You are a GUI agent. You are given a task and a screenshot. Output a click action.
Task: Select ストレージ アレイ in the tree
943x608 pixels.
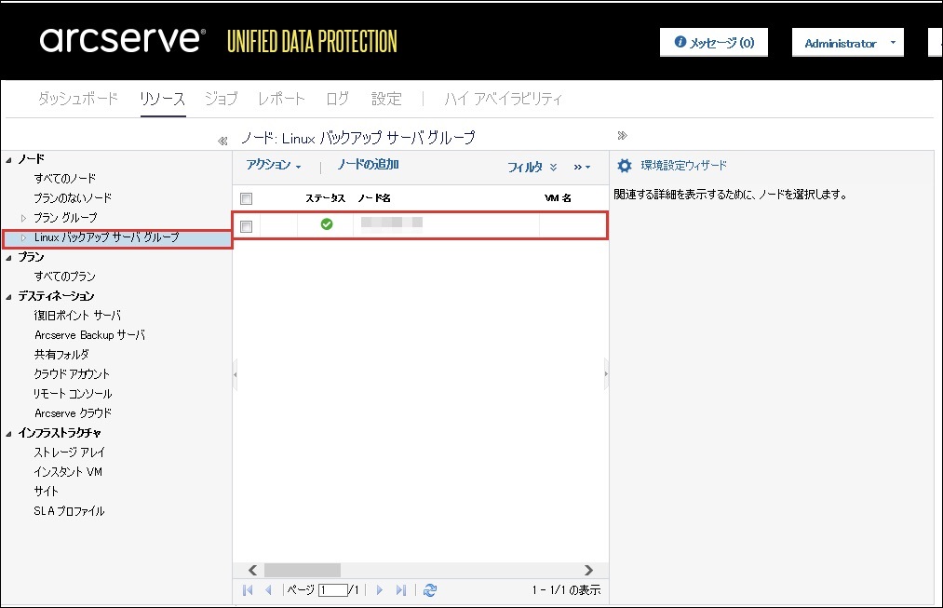coord(69,453)
